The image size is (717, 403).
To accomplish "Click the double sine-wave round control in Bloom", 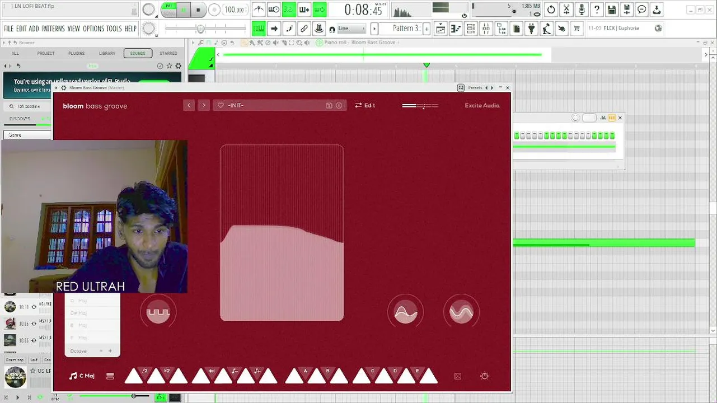I will pos(461,312).
